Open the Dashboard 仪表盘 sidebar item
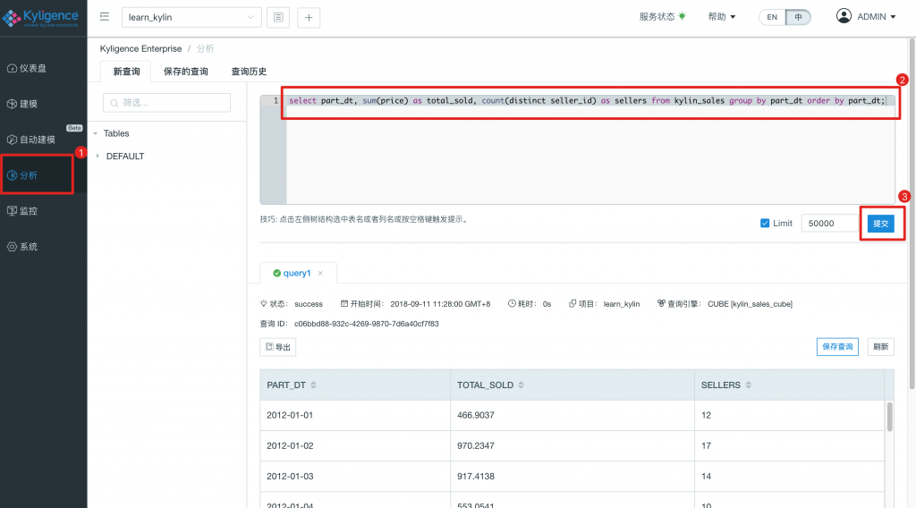Screen dimensions: 916x508 pos(27,68)
